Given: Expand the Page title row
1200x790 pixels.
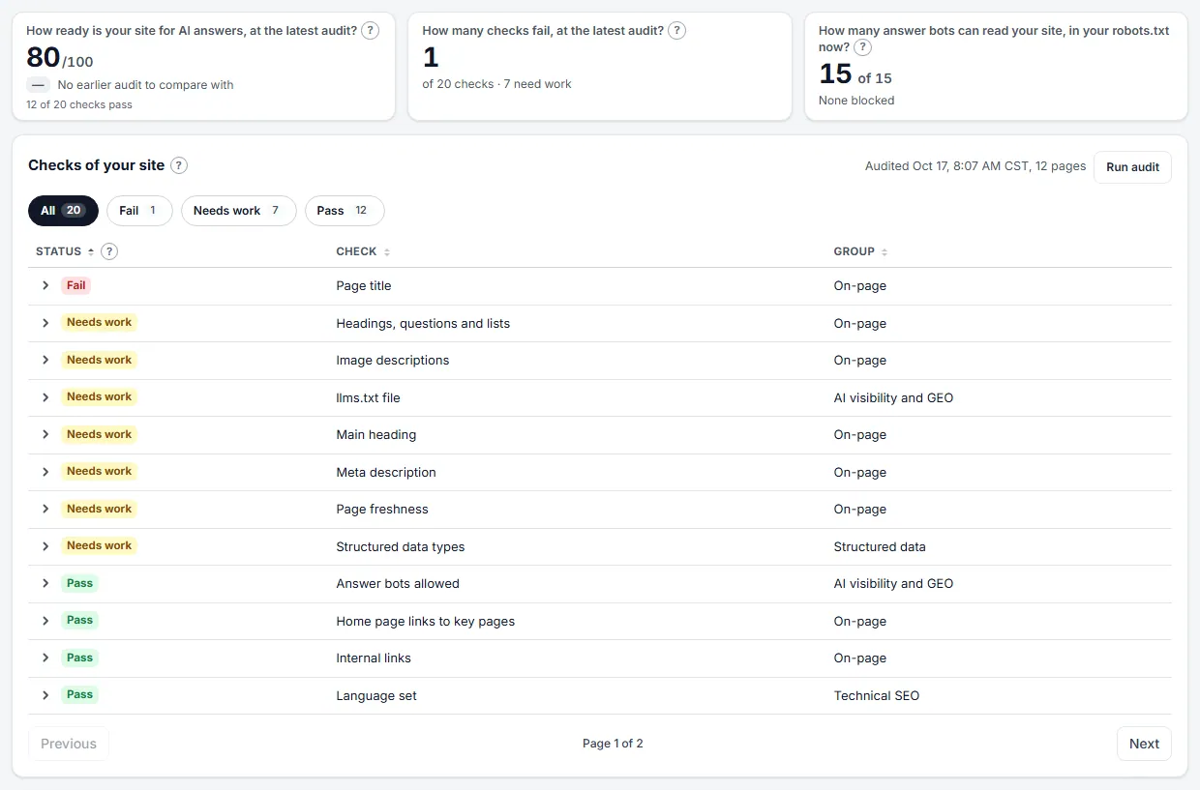Looking at the screenshot, I should (x=45, y=285).
